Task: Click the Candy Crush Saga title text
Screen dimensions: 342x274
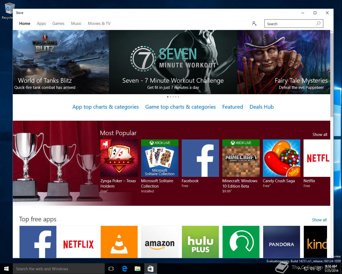Action: tap(279, 181)
